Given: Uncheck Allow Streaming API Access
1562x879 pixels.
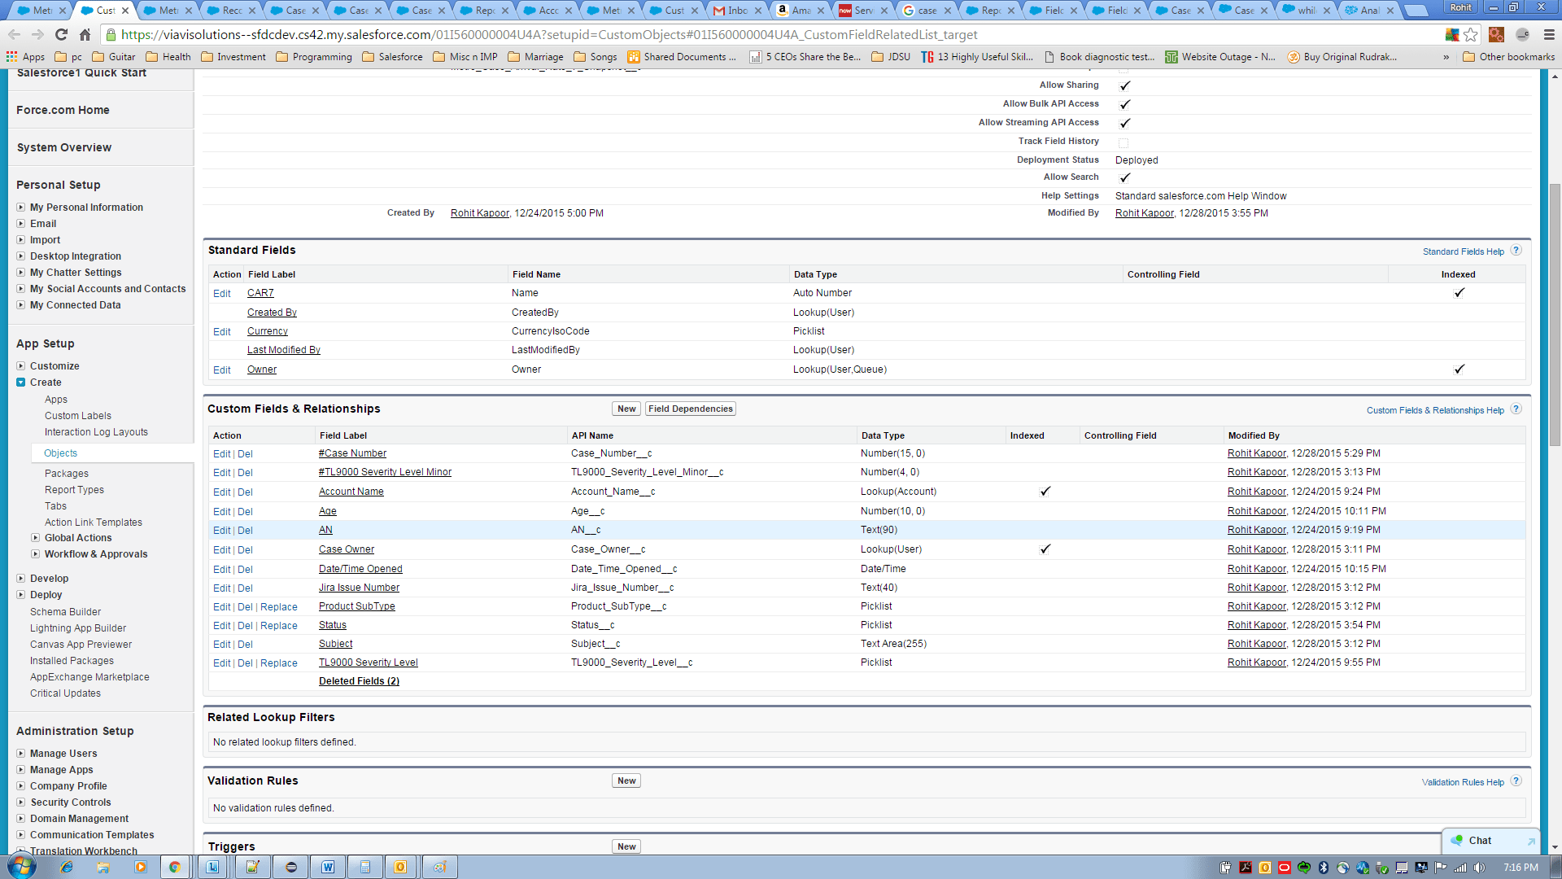Looking at the screenshot, I should [1125, 122].
